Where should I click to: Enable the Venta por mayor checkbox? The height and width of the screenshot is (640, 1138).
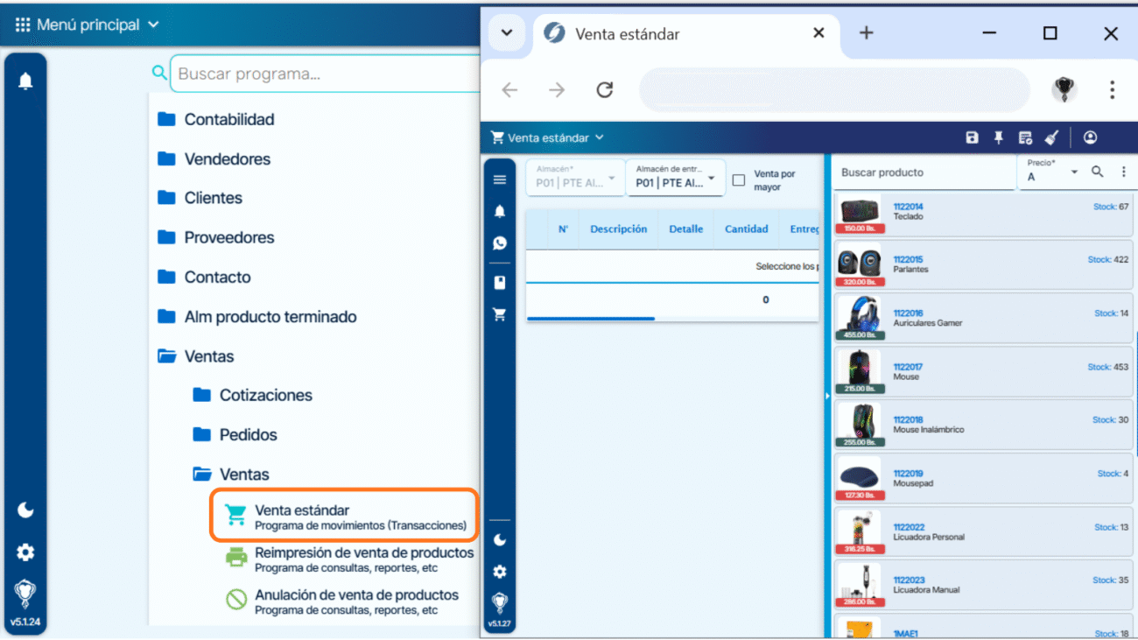click(x=739, y=180)
